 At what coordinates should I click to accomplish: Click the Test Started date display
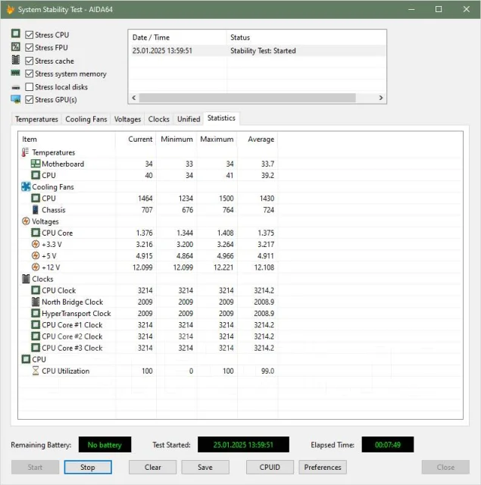[243, 445]
